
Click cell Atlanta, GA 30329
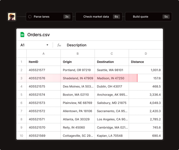tap(78, 119)
